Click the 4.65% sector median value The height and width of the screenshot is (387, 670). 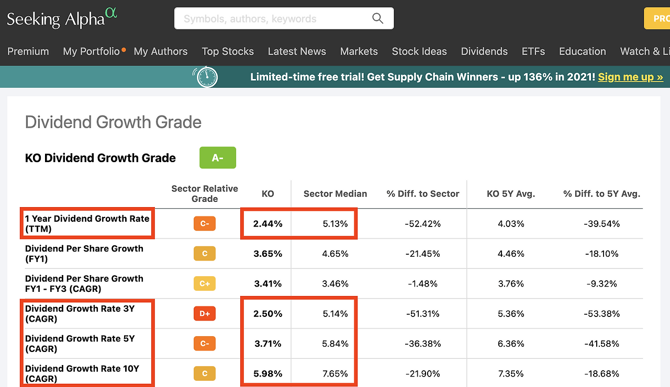336,254
